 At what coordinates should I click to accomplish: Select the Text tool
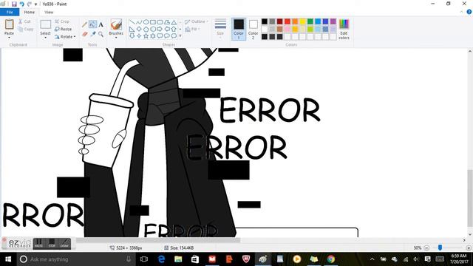click(101, 24)
